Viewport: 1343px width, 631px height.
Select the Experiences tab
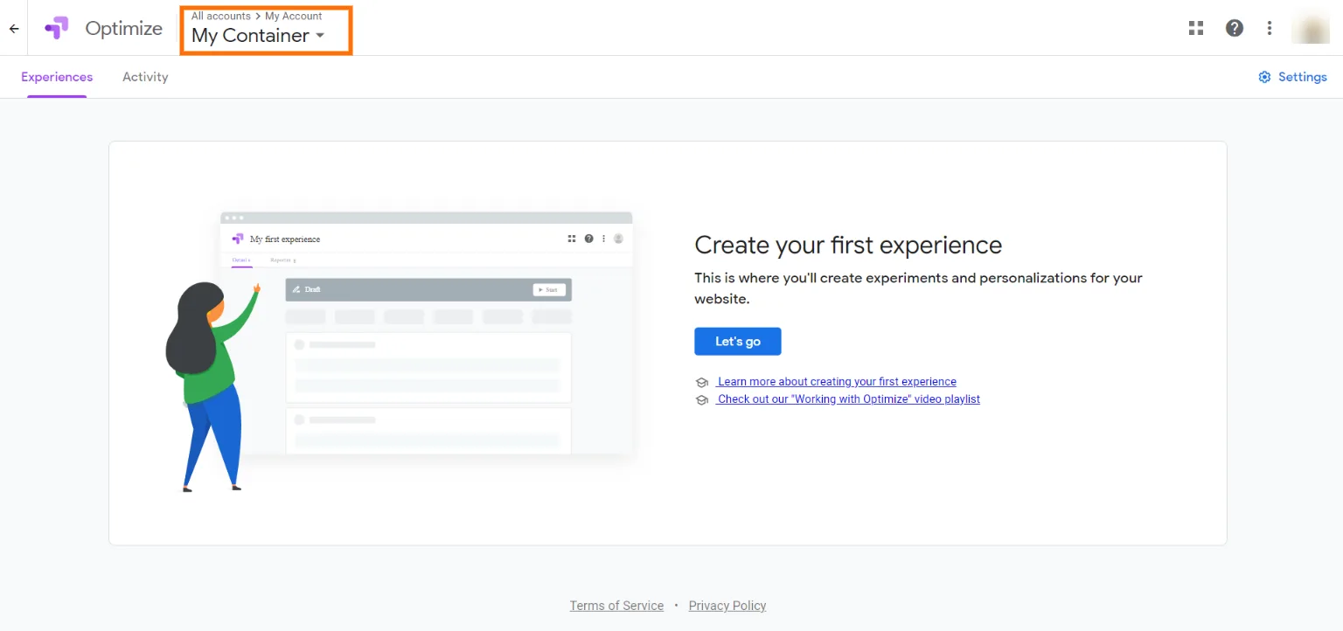point(57,77)
